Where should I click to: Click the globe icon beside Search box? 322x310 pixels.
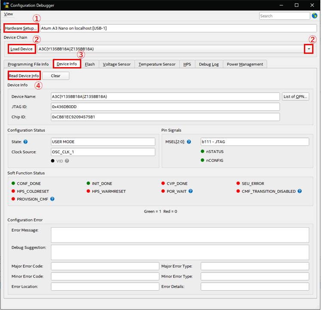(x=315, y=16)
